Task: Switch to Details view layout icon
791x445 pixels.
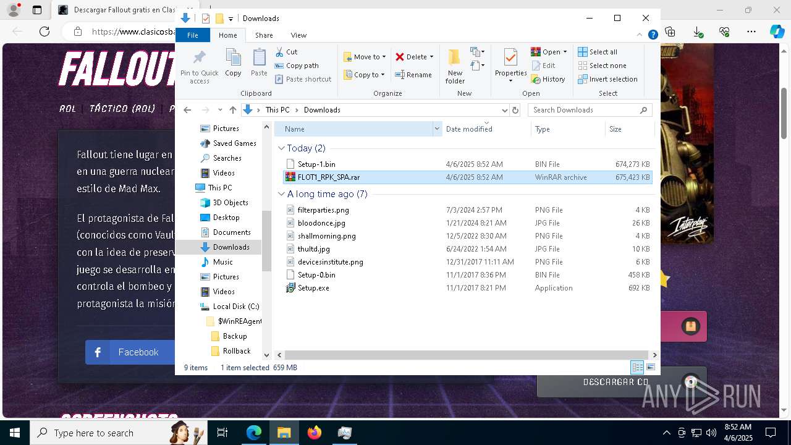Action: 637,367
